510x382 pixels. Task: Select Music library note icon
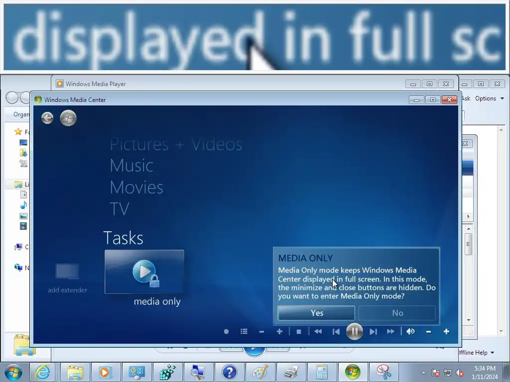(x=23, y=205)
